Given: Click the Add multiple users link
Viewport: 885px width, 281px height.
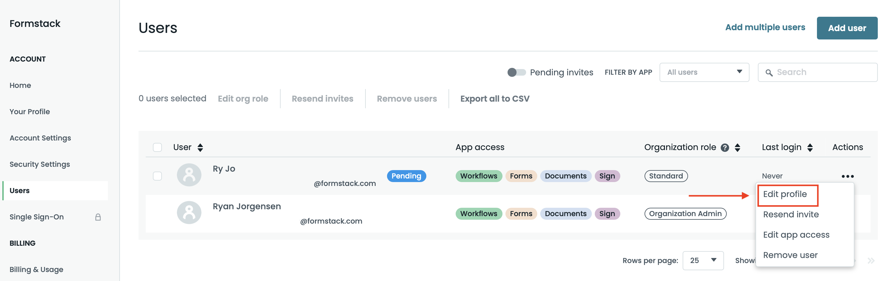Looking at the screenshot, I should coord(765,28).
